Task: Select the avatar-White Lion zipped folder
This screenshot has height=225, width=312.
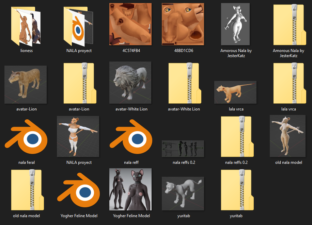Action: [x=185, y=83]
